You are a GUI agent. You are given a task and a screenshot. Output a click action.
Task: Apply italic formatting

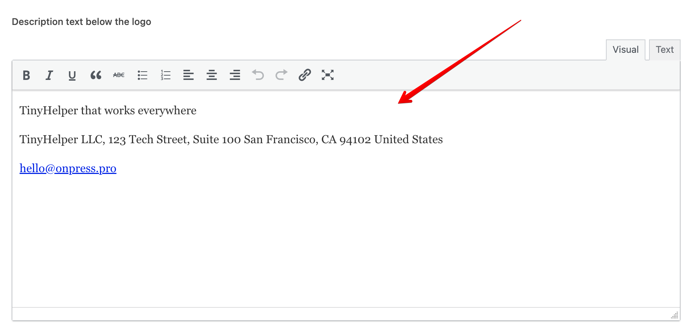pos(49,75)
